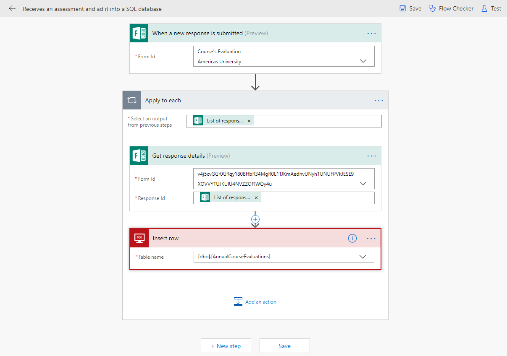The image size is (507, 356).
Task: Click the + New step button
Action: click(226, 346)
